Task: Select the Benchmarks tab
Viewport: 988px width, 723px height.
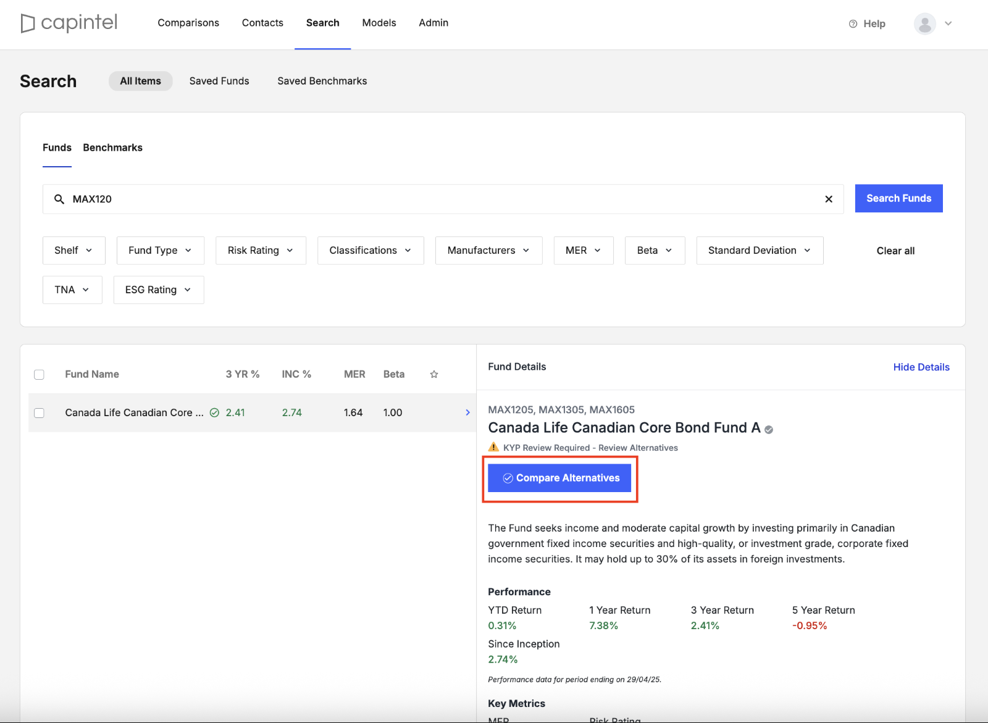Action: 112,148
